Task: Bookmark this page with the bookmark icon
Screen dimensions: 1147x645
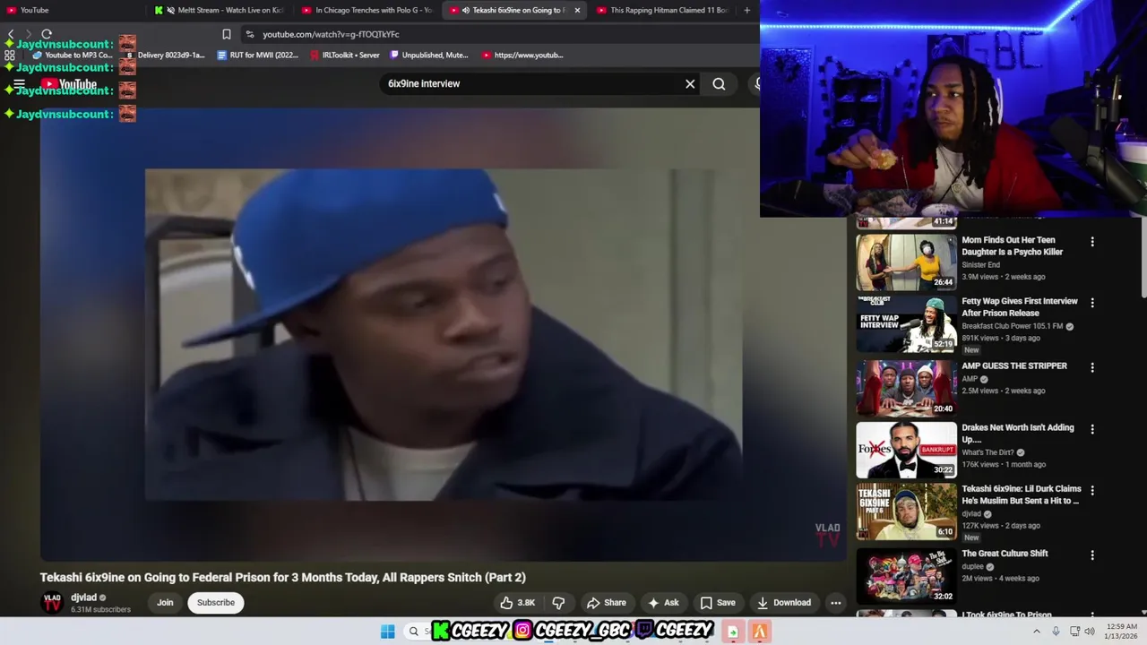Action: [227, 34]
